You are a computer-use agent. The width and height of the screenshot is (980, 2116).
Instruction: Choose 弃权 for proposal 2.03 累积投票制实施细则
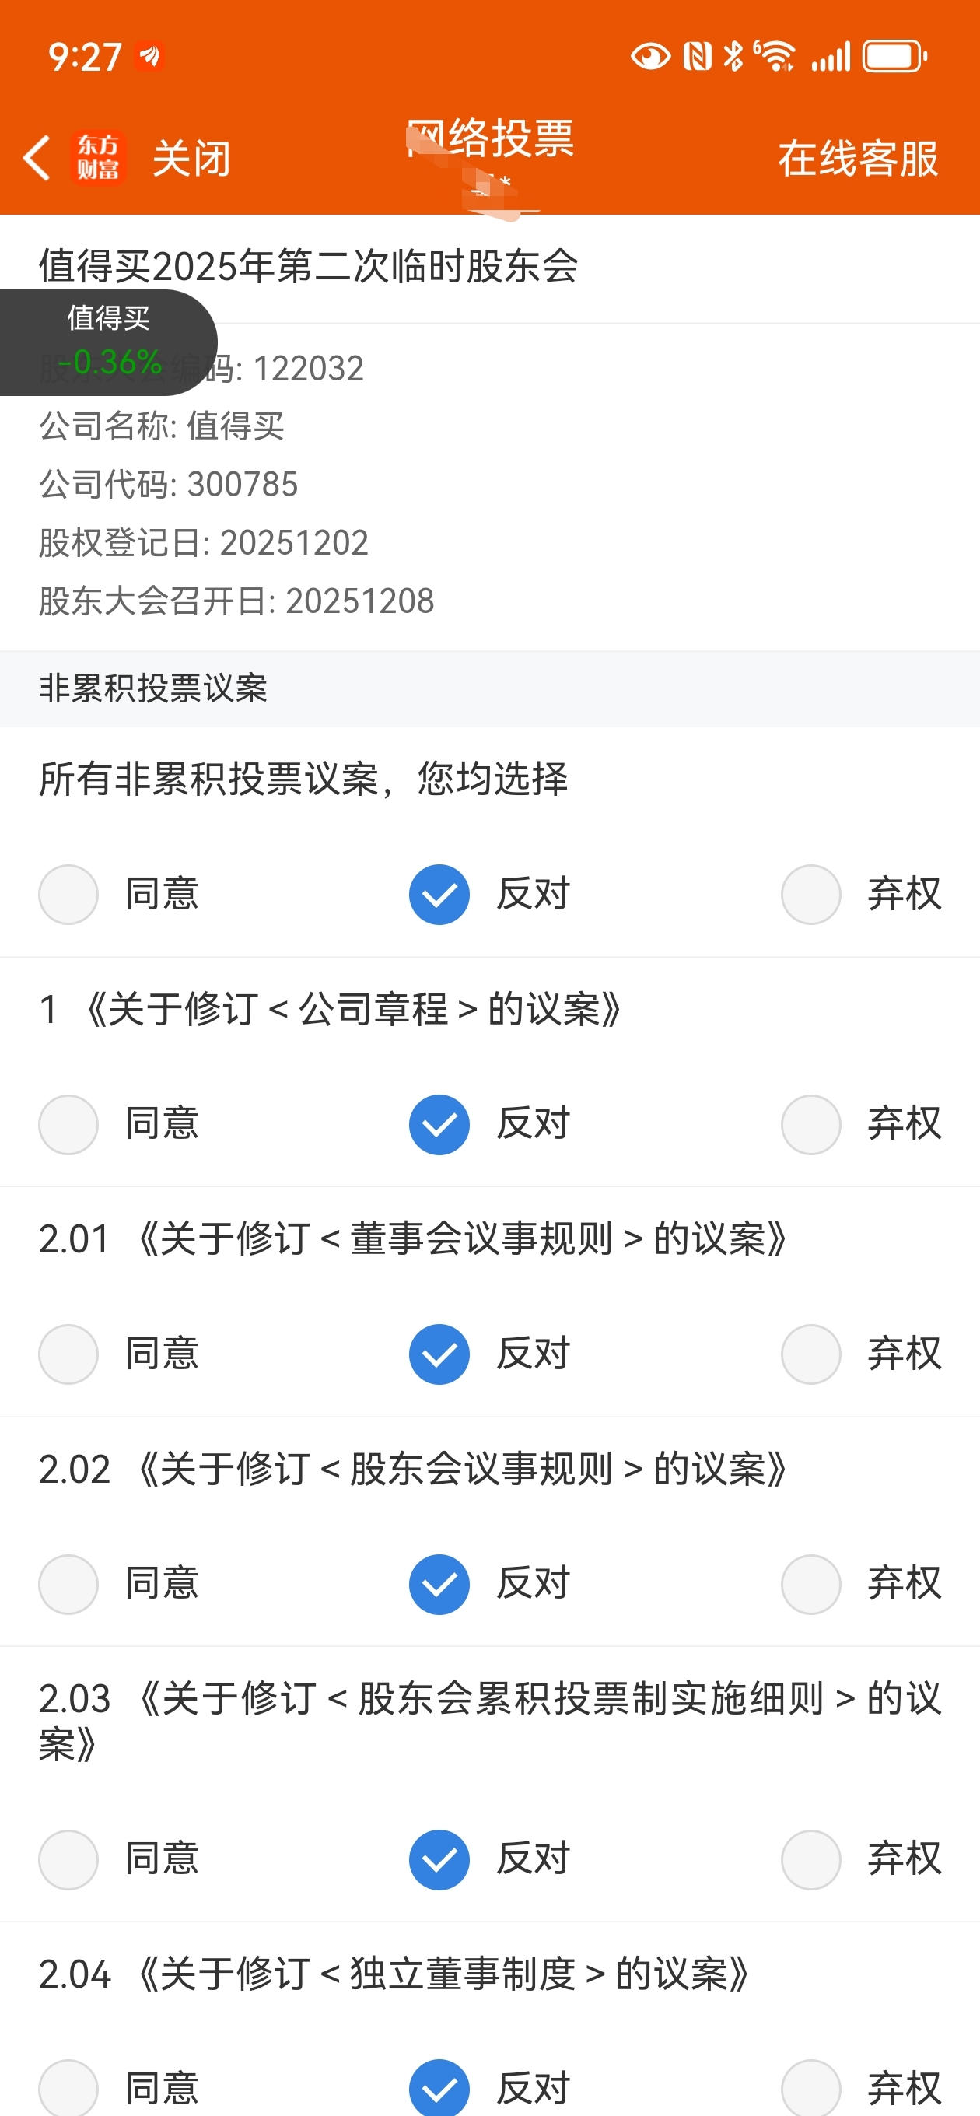(x=810, y=1860)
